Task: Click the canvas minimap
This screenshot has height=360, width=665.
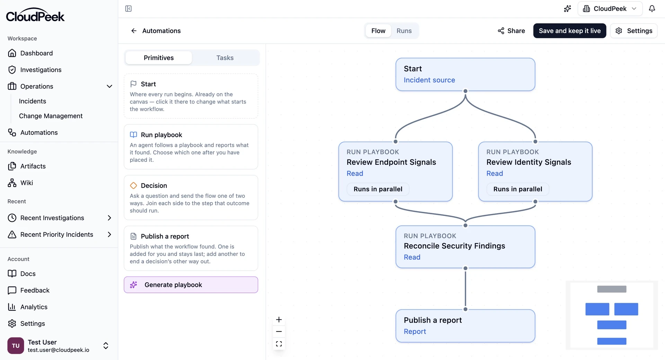Action: click(x=612, y=315)
